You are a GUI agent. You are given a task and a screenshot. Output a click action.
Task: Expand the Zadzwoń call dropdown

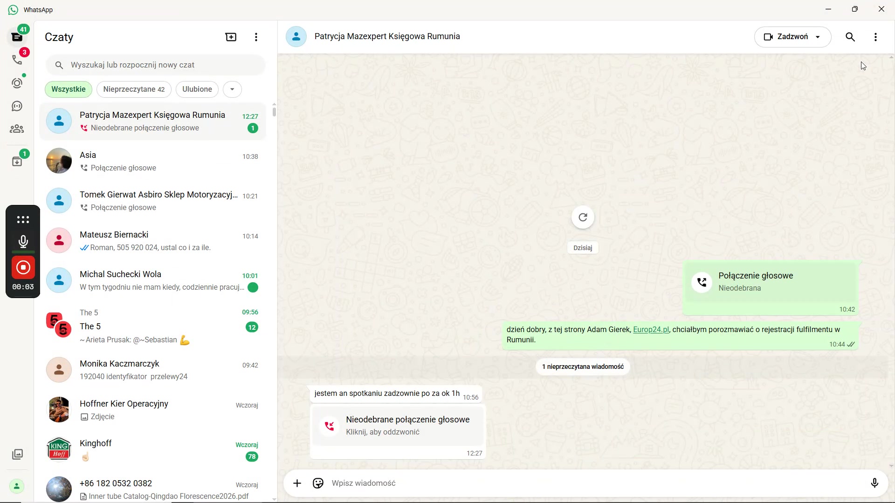click(818, 37)
